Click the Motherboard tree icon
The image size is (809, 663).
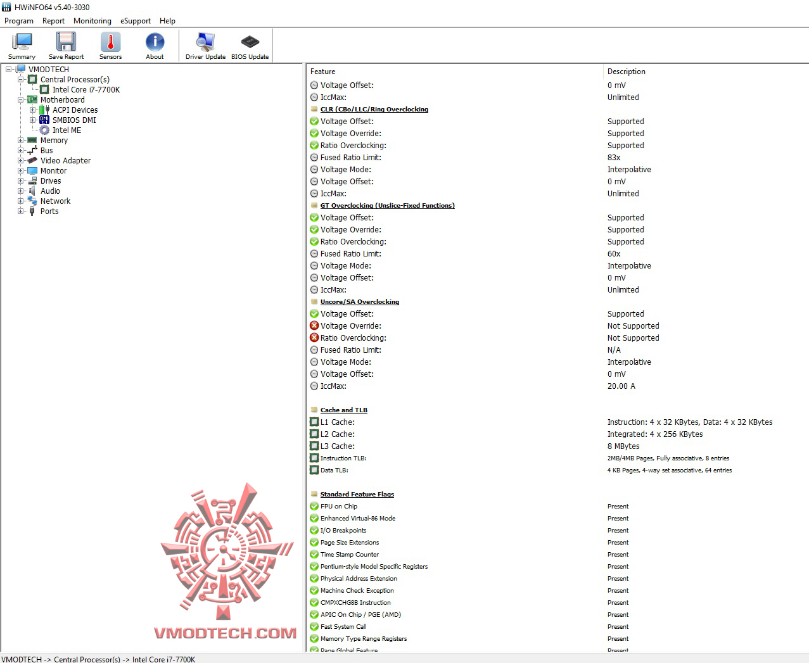pos(32,100)
